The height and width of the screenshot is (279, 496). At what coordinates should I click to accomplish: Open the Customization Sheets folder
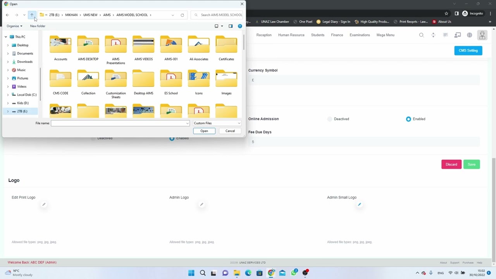tap(115, 84)
